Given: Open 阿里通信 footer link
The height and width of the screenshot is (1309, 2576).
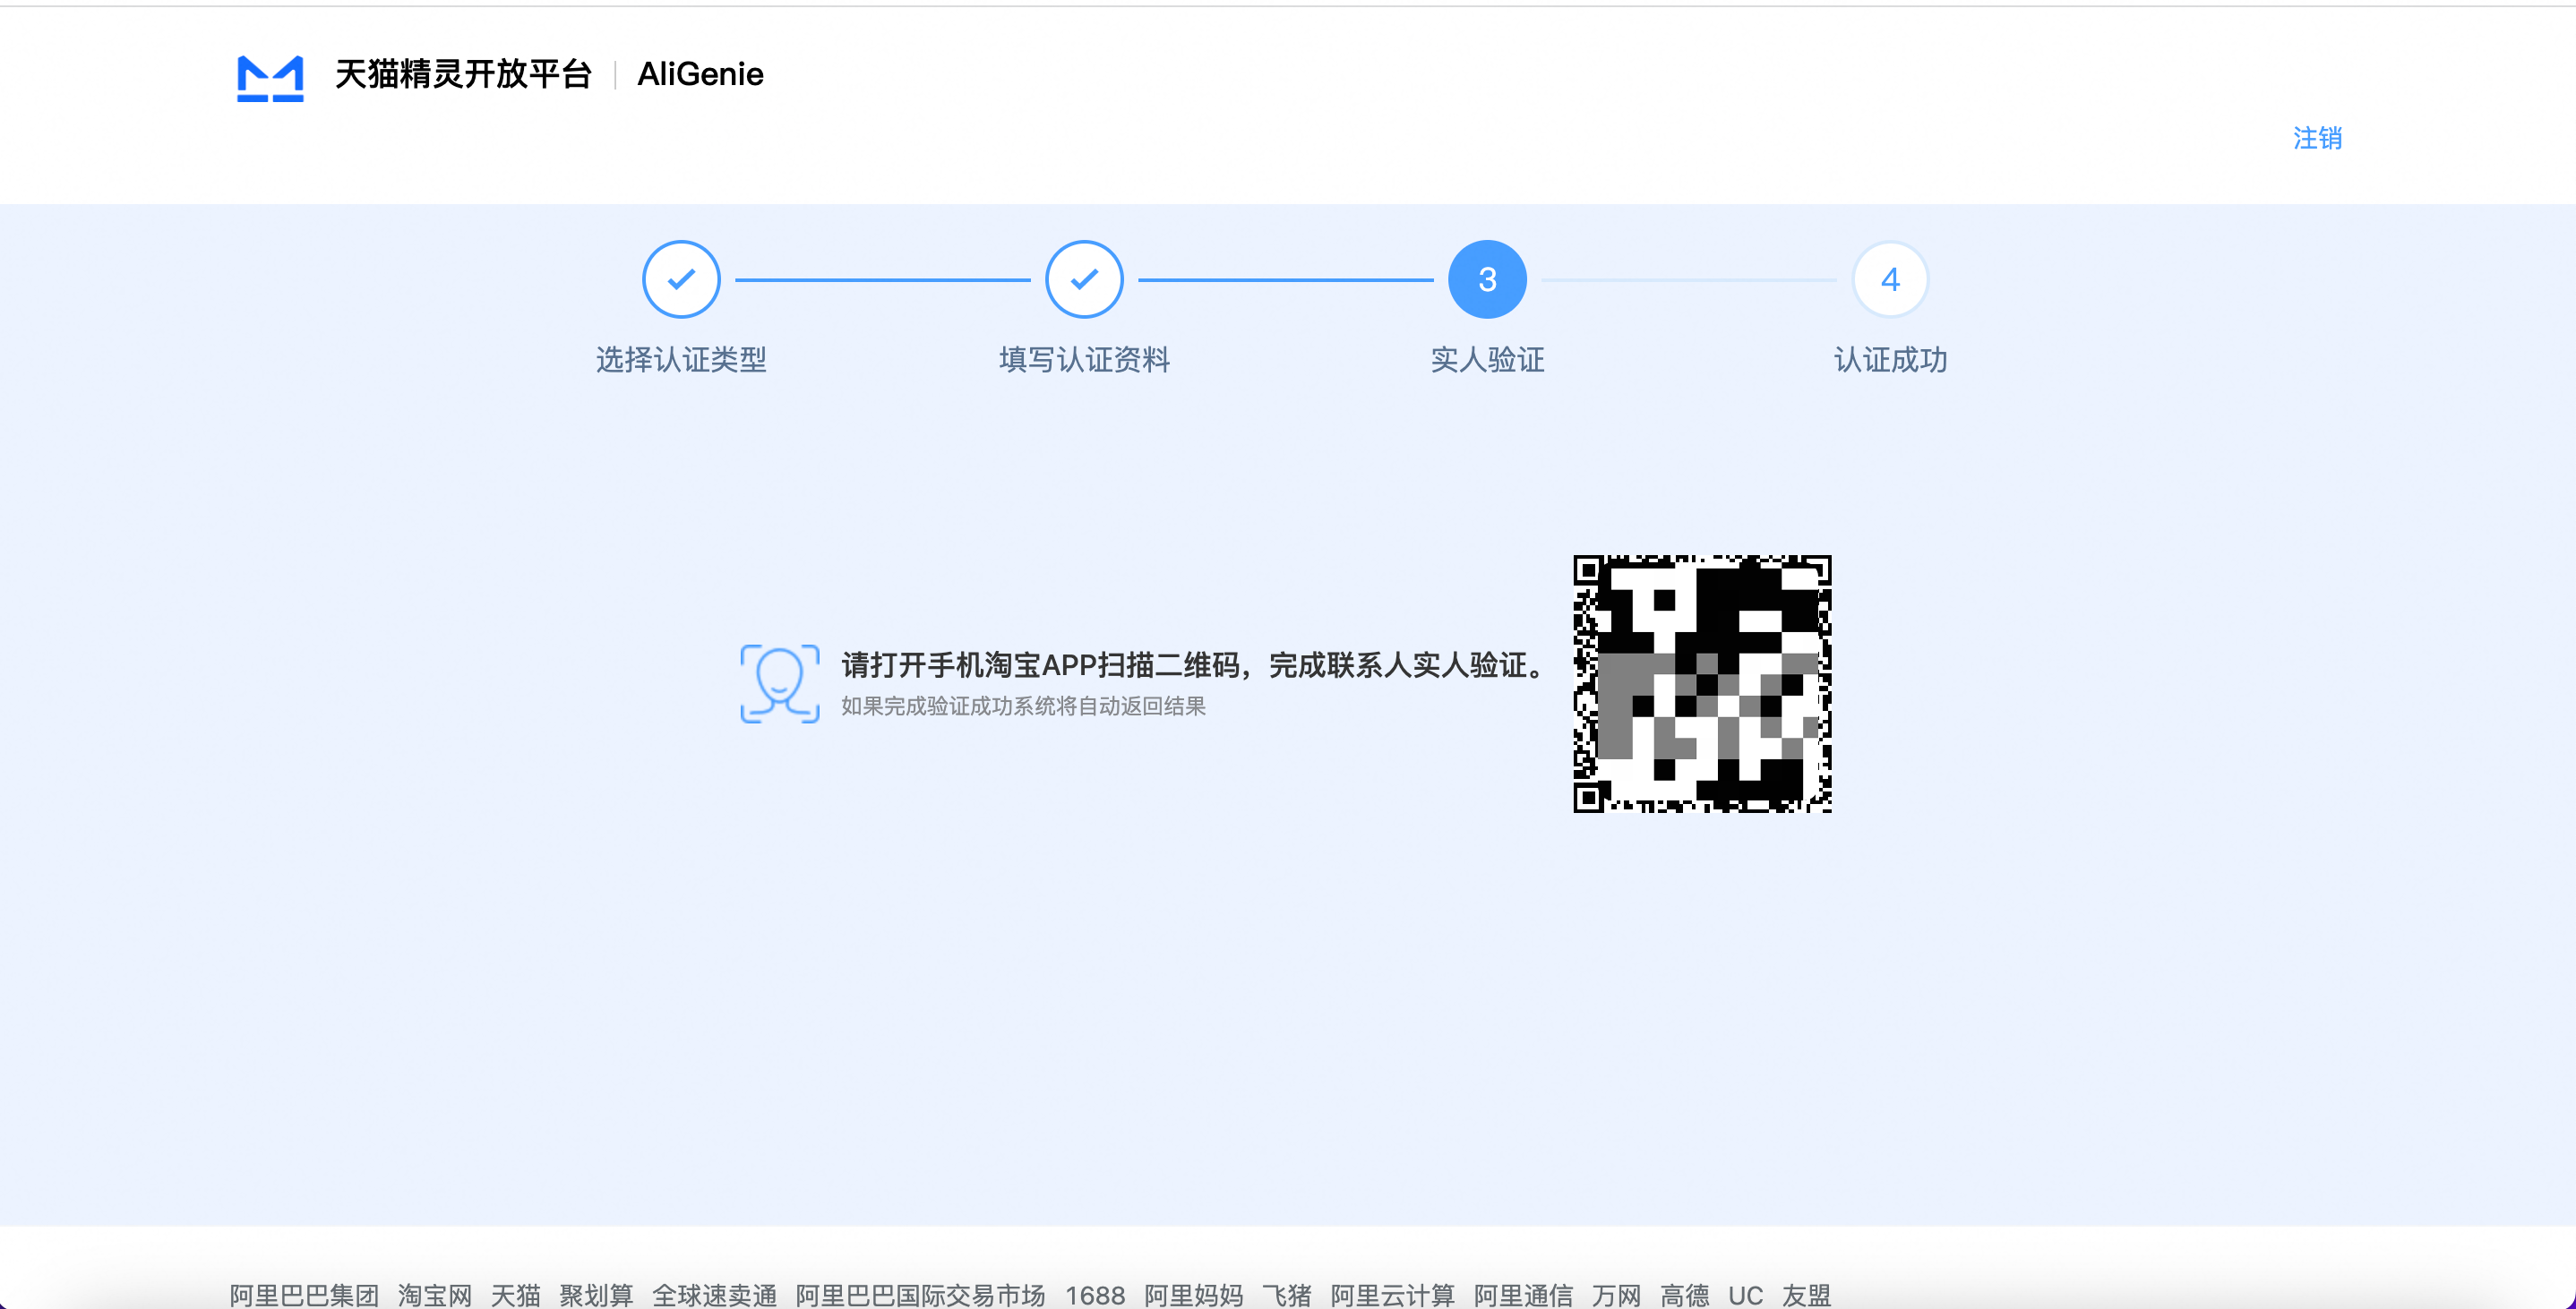Looking at the screenshot, I should [1524, 1295].
